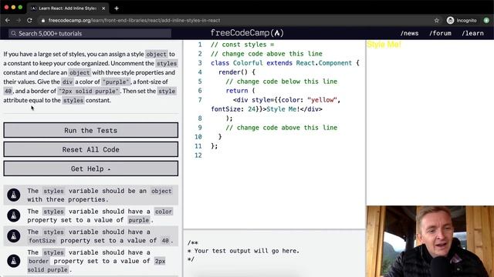Click the div style yellow code line
Image resolution: width=494 pixels, height=277 pixels.
click(x=276, y=105)
